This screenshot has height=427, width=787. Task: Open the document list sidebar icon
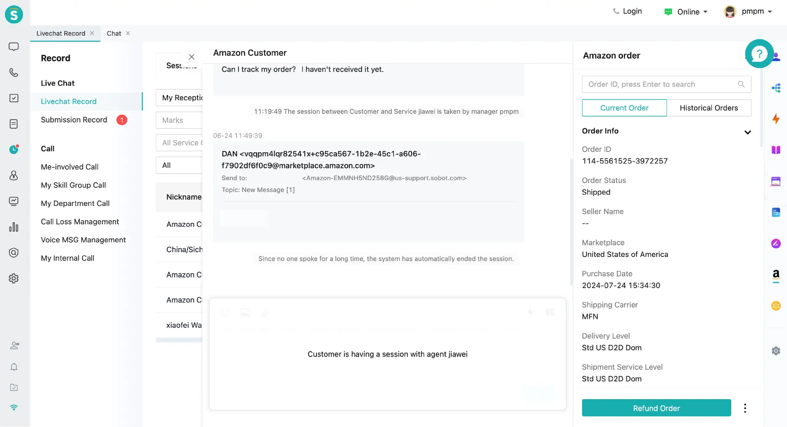(14, 124)
